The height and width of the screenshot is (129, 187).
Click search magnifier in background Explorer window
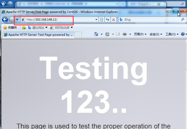click(182, 4)
